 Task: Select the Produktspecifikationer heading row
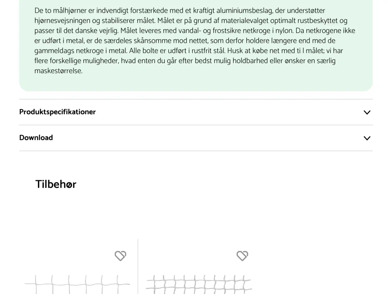(x=57, y=112)
